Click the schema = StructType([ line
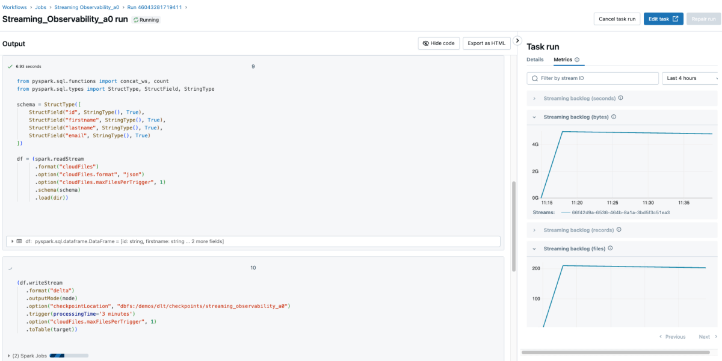Image resolution: width=722 pixels, height=361 pixels. point(49,104)
